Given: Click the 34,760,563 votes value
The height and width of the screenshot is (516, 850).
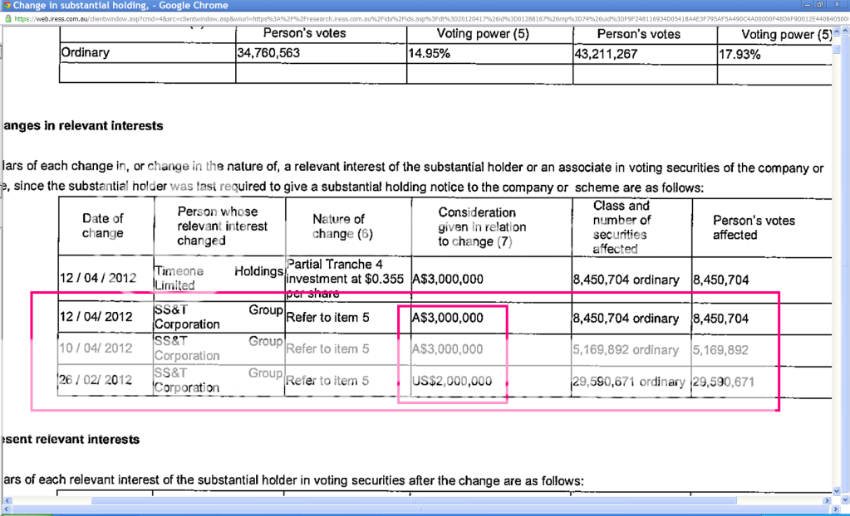Looking at the screenshot, I should coord(268,53).
